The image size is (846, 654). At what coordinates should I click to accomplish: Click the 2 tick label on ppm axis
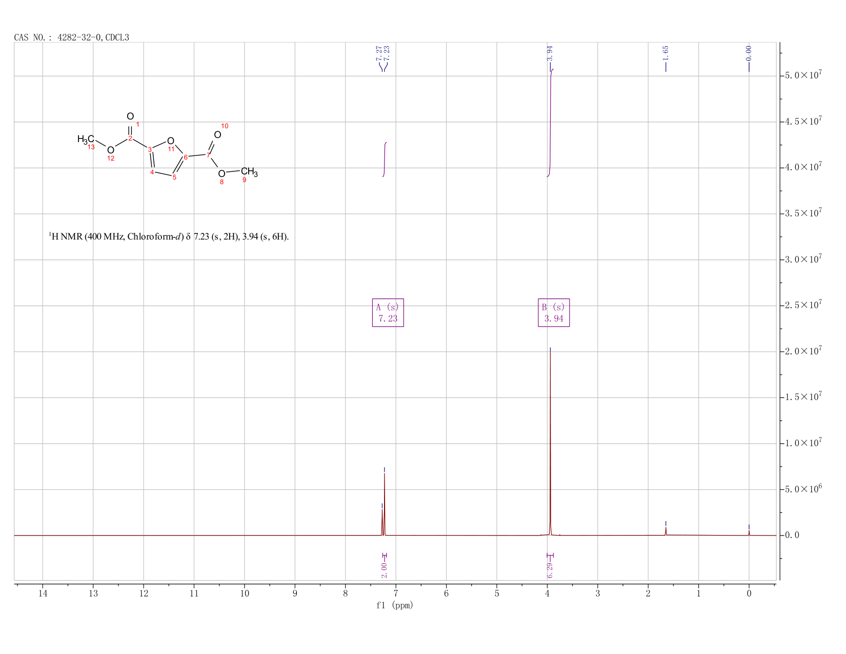(x=648, y=593)
